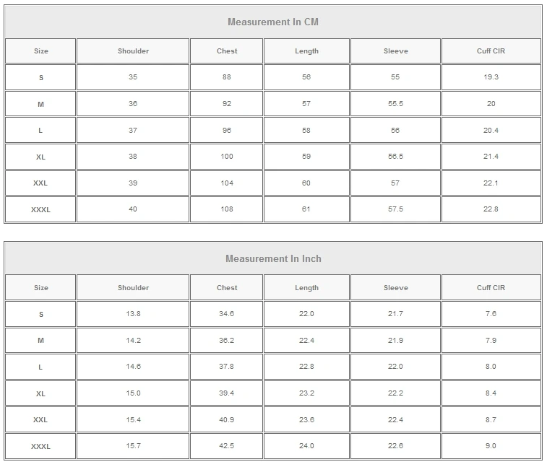Select the cuff value 9.0 in Inch table

[491, 446]
